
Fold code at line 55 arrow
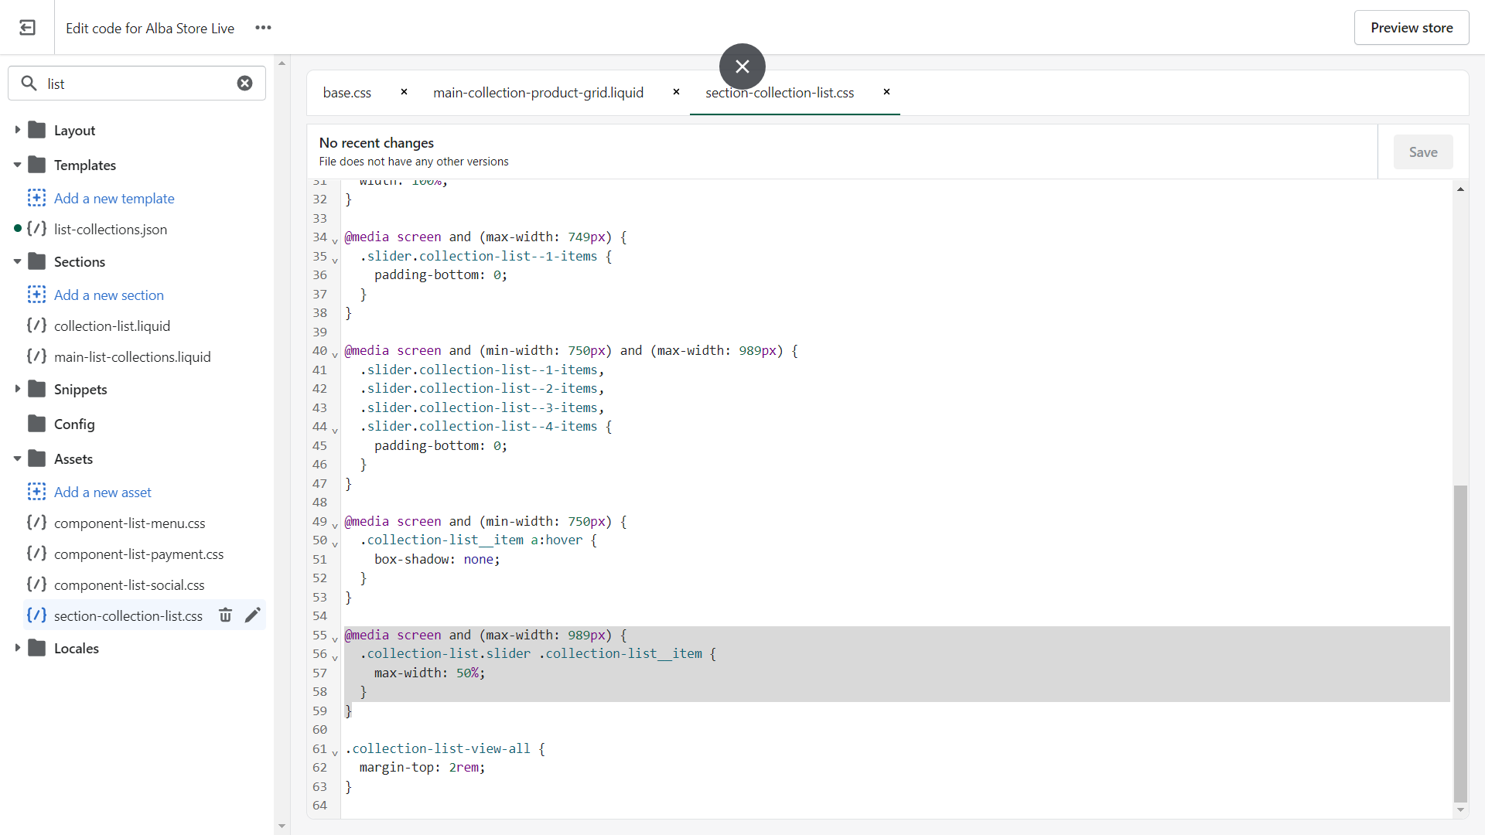(335, 639)
